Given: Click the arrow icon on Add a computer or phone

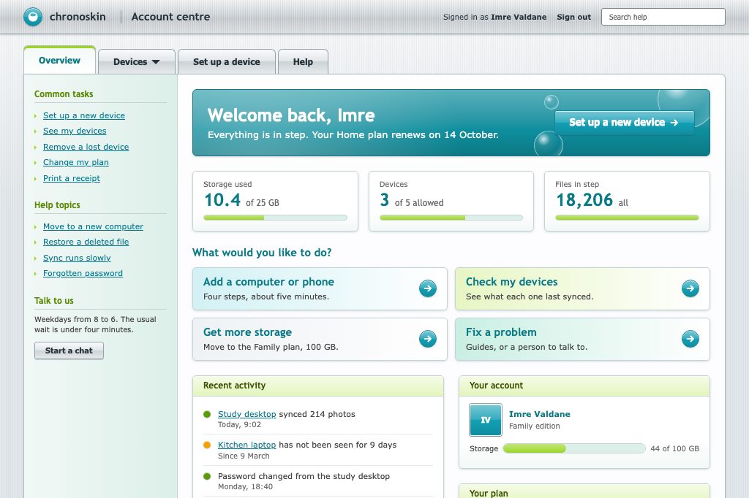Looking at the screenshot, I should (x=427, y=288).
